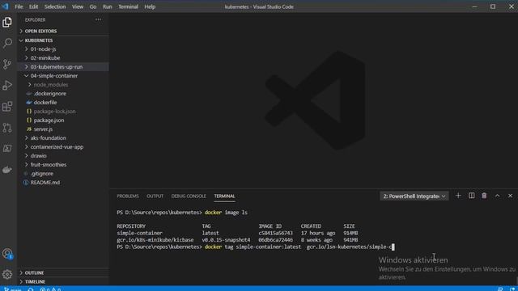518x291 pixels.
Task: Open the .dockerignore file
Action: pyautogui.click(x=63, y=94)
